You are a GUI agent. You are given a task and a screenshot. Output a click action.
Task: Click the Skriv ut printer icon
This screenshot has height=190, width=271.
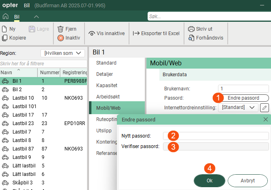[191, 29]
